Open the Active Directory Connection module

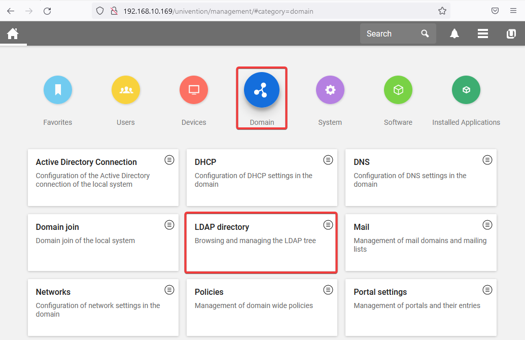[x=96, y=177]
